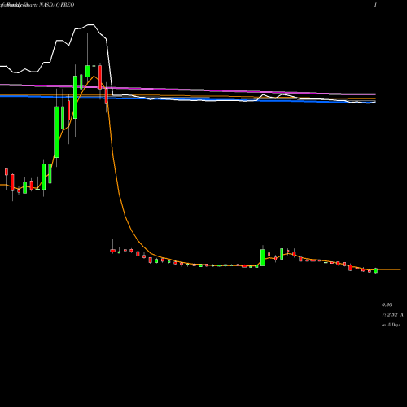Select the last green candlestick on the chart
The width and height of the screenshot is (407, 407).
click(x=376, y=270)
